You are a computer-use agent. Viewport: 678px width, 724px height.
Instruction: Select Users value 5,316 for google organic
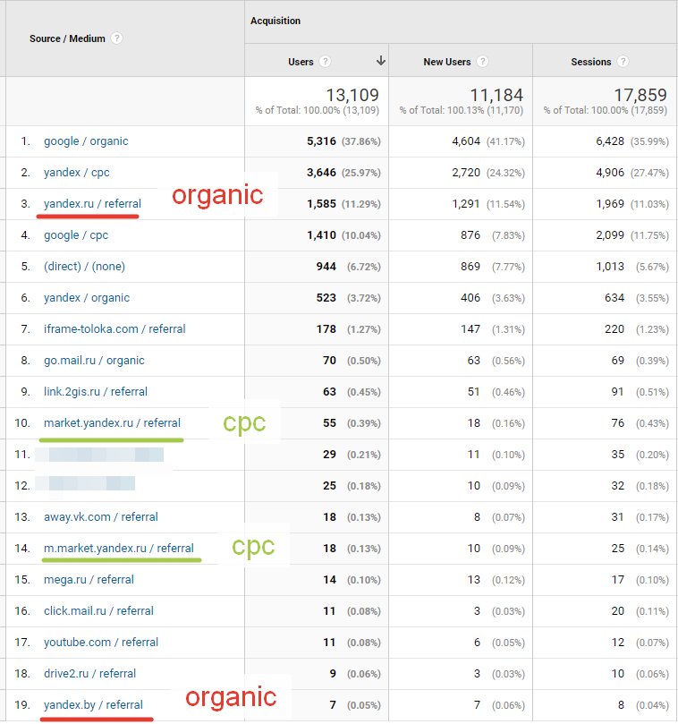click(322, 141)
